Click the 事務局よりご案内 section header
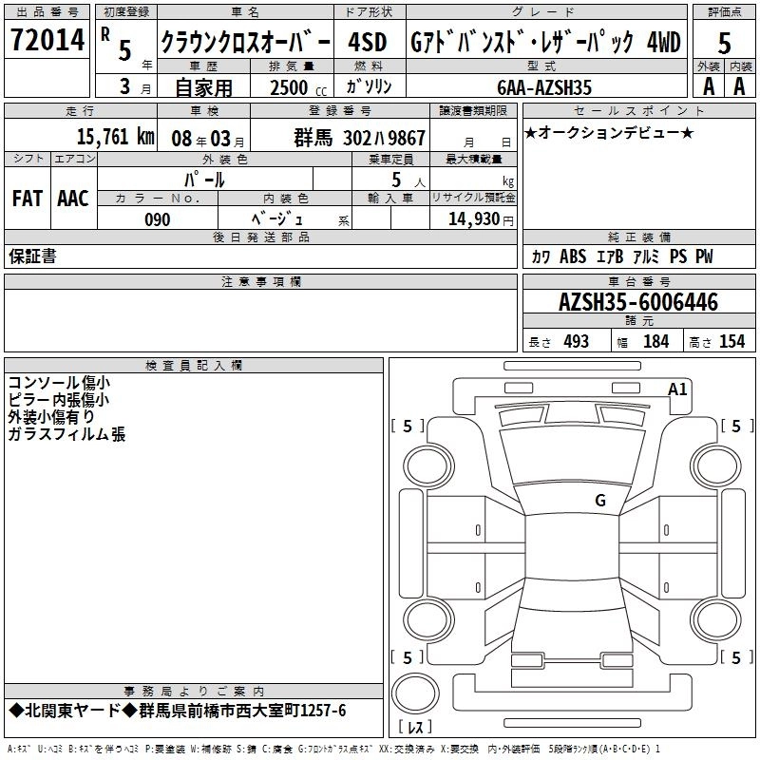This screenshot has width=760, height=760. tap(194, 692)
